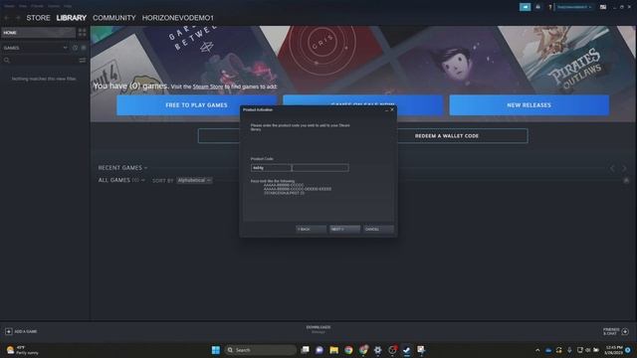Click the Steam Store link
Viewport: 637px width, 358px height.
pos(208,87)
